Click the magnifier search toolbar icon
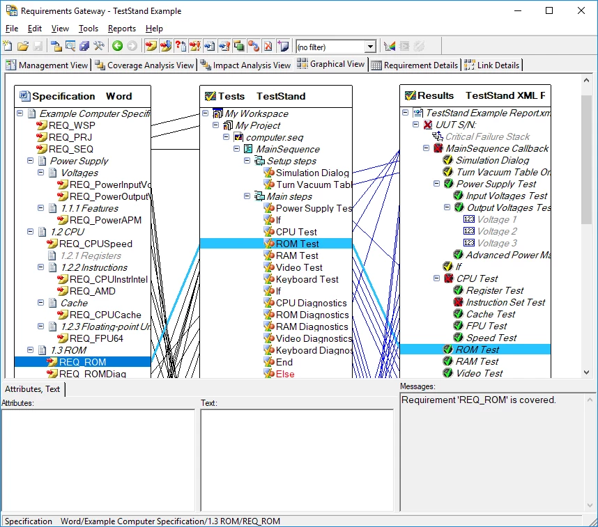The height and width of the screenshot is (527, 598). tap(70, 46)
